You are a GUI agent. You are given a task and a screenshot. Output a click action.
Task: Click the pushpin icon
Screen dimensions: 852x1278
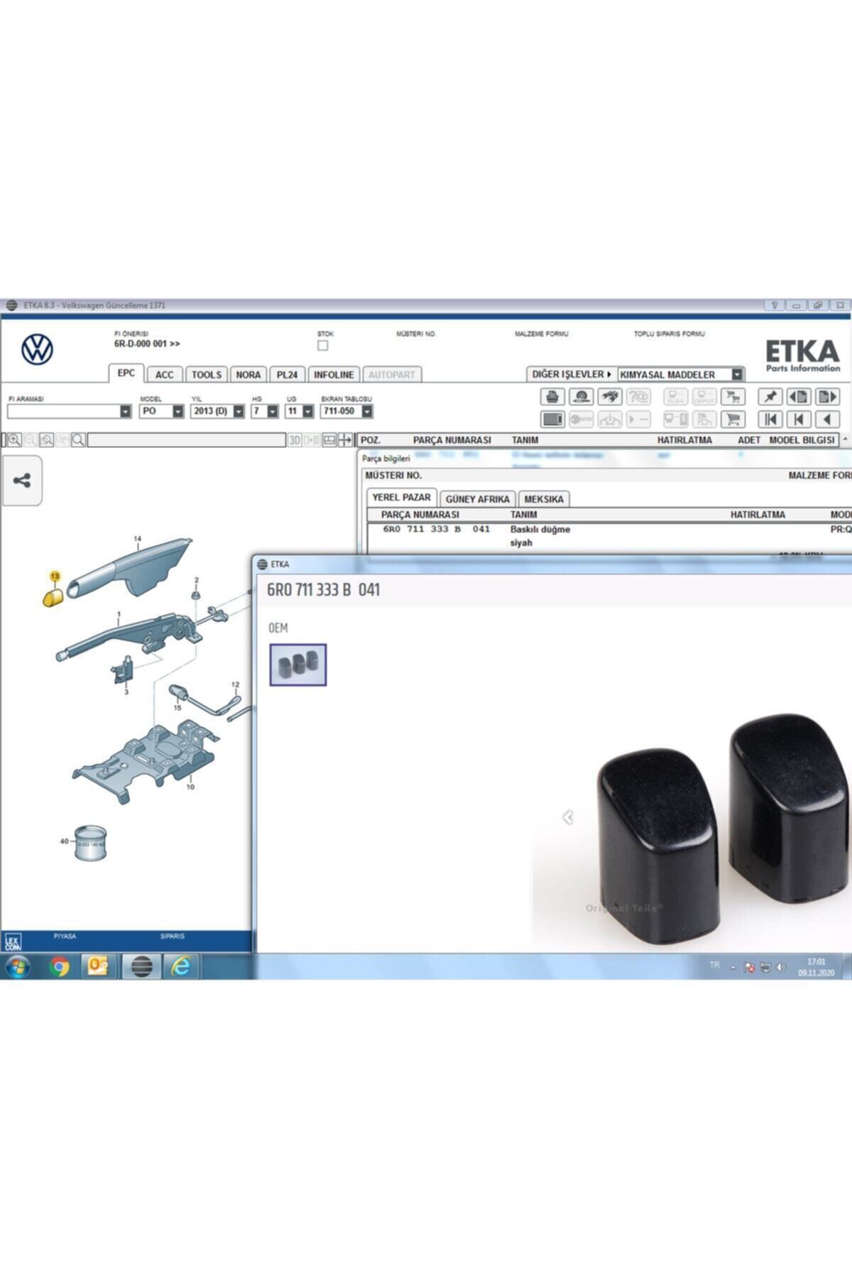[x=770, y=397]
